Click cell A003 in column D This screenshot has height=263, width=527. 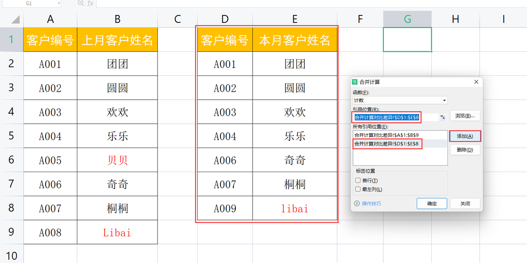tap(225, 112)
